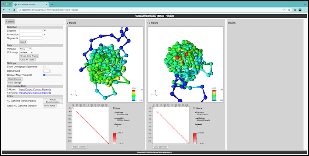The image size is (309, 156).
Task: Click the share page icon
Action: point(284,10)
